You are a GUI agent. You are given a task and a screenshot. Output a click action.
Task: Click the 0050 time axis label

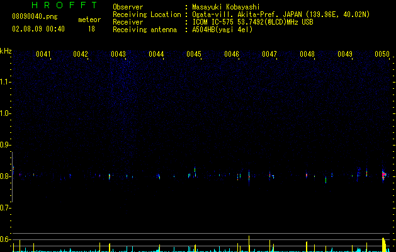pyautogui.click(x=382, y=54)
